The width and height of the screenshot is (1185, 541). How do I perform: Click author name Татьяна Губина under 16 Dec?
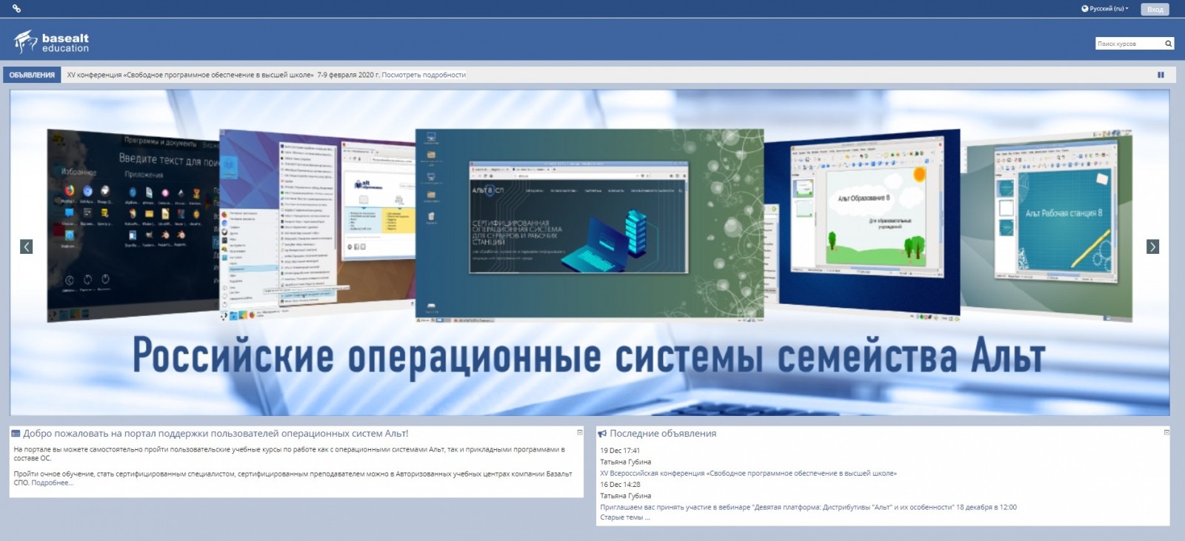coord(626,496)
